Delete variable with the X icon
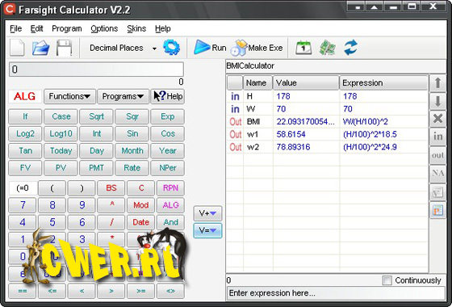Screen dimensions: 452x307 pyautogui.click(x=437, y=118)
